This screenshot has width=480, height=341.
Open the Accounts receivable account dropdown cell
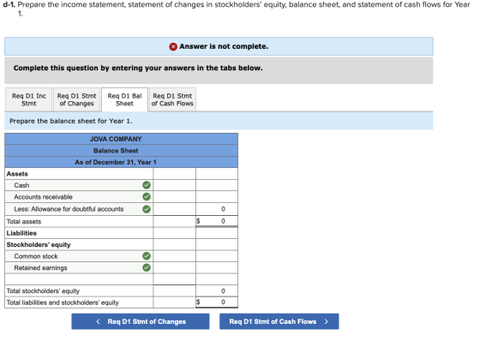point(79,197)
